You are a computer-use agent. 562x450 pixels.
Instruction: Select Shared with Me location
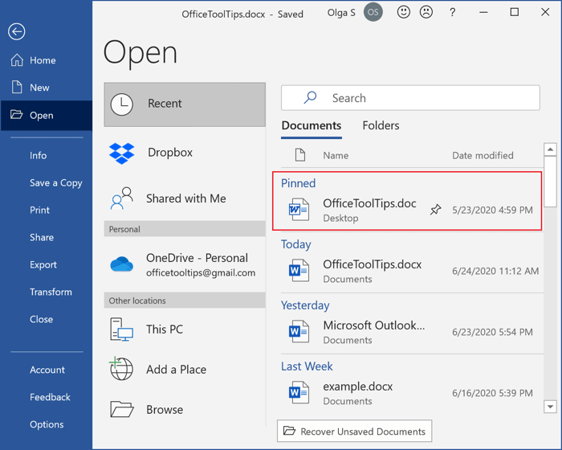click(185, 198)
